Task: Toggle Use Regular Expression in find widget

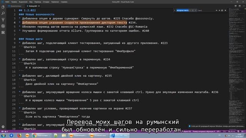Action: 196,10
